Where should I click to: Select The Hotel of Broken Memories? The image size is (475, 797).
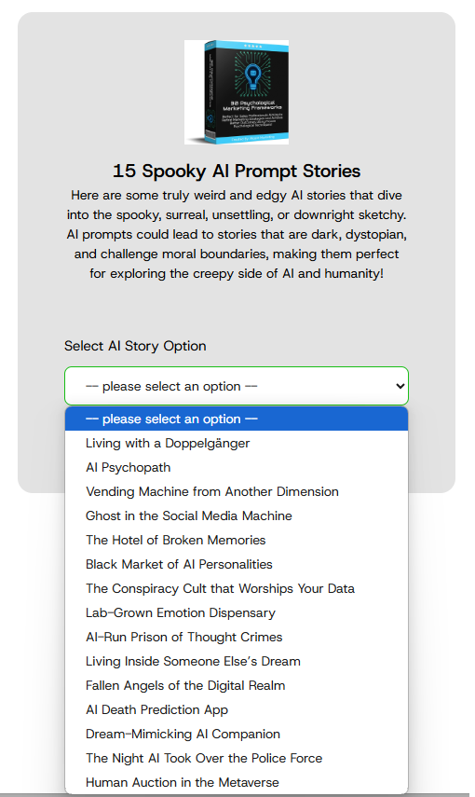coord(237,540)
